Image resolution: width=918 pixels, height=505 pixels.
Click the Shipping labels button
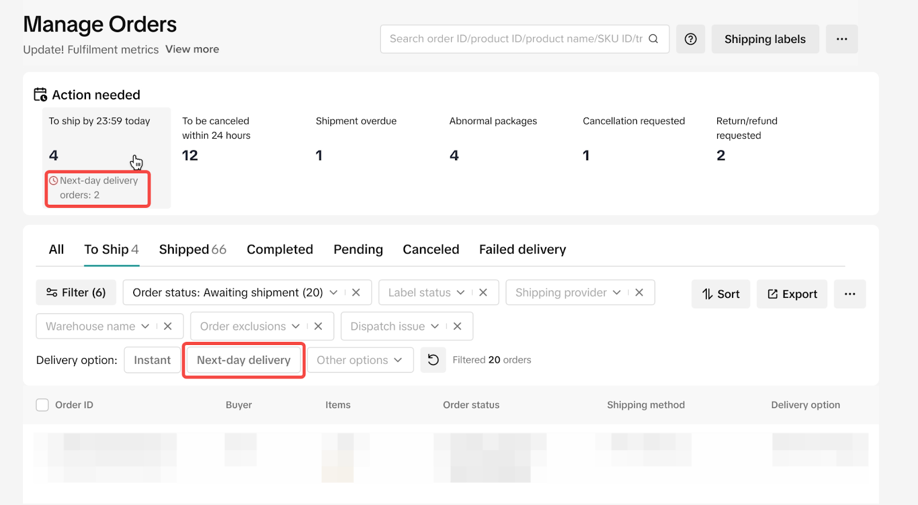[x=765, y=39]
